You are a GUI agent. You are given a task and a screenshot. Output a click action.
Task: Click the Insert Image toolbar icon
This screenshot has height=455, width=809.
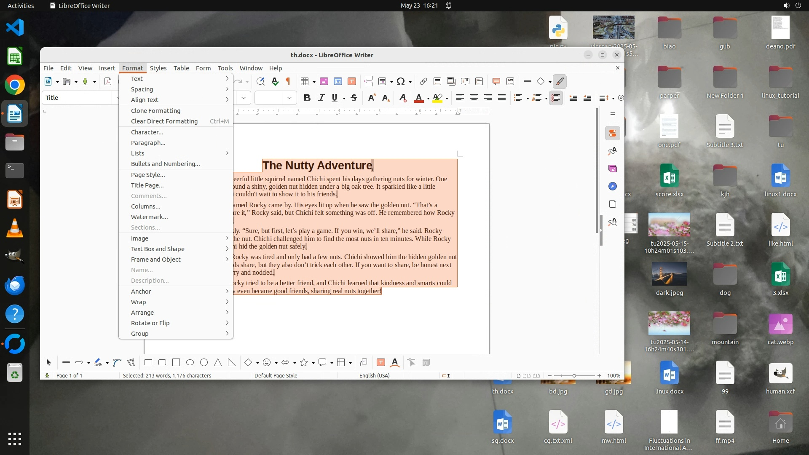coord(324,81)
